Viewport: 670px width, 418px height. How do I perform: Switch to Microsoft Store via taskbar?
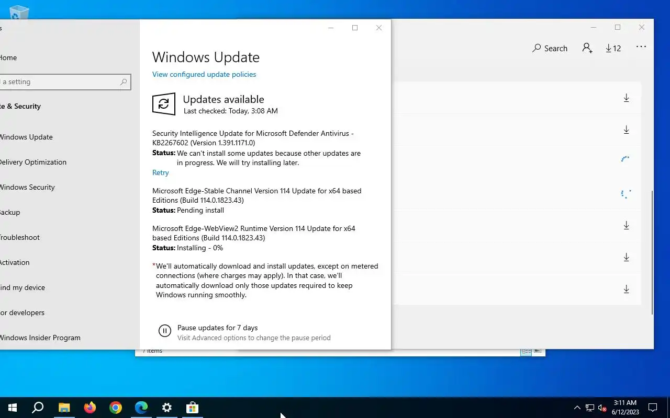click(193, 408)
